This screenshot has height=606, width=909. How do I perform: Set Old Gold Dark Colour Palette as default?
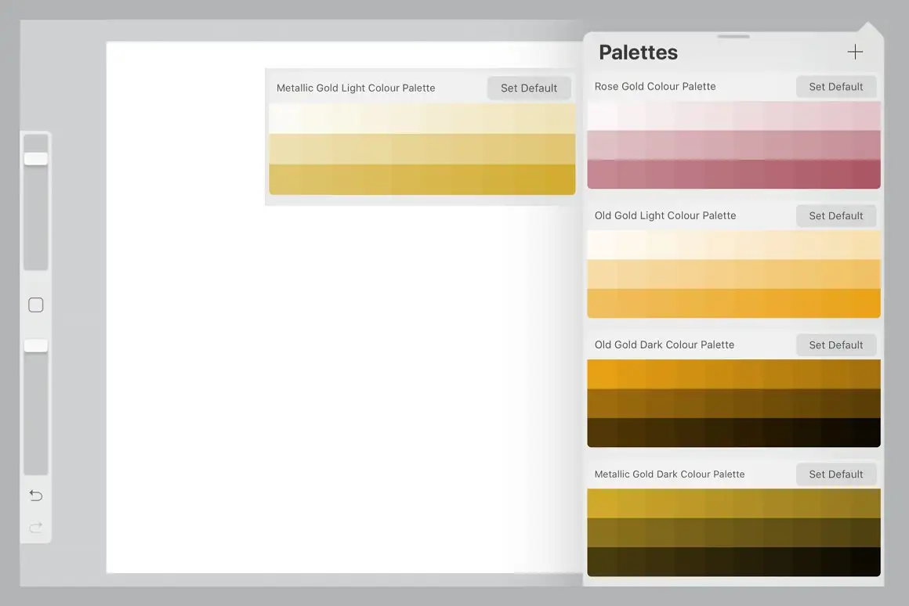(836, 344)
